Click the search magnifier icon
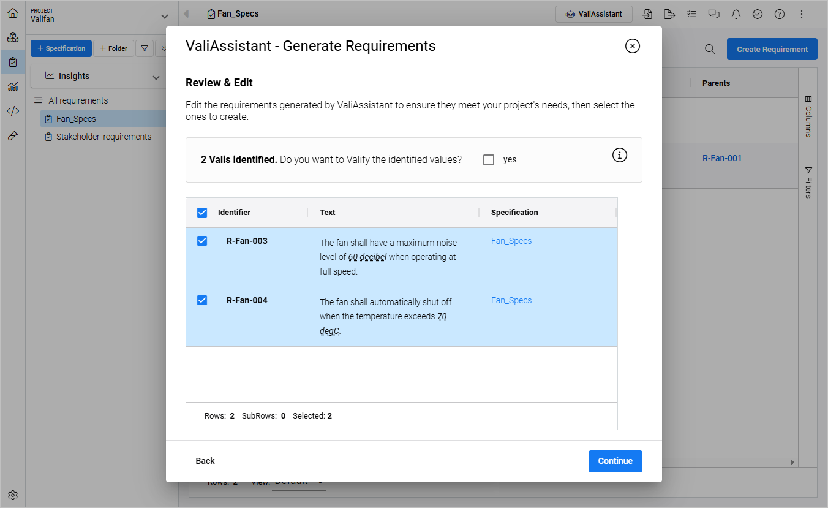 (x=710, y=50)
